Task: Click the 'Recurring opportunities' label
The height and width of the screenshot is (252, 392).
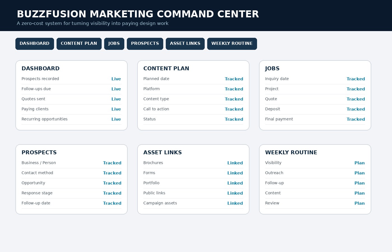Action: (45, 119)
